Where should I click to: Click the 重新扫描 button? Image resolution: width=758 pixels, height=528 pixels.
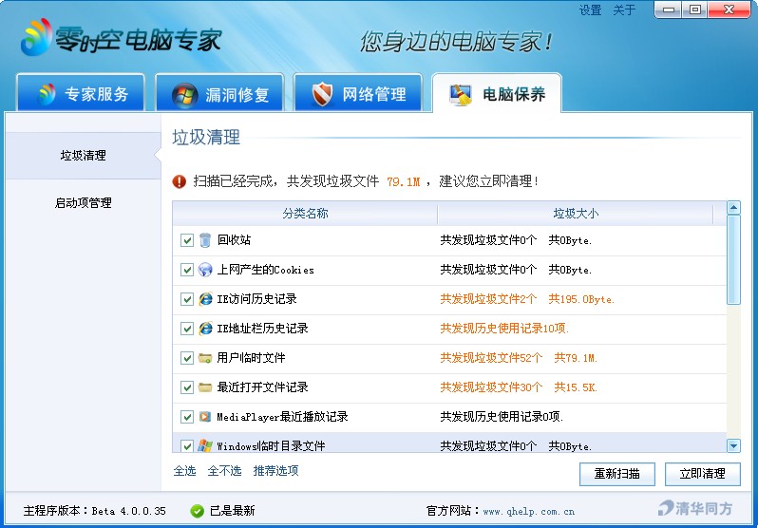coord(617,474)
